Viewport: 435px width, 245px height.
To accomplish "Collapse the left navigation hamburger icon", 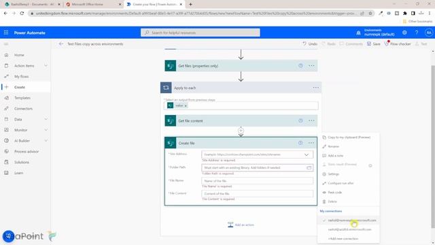I will point(6,44).
